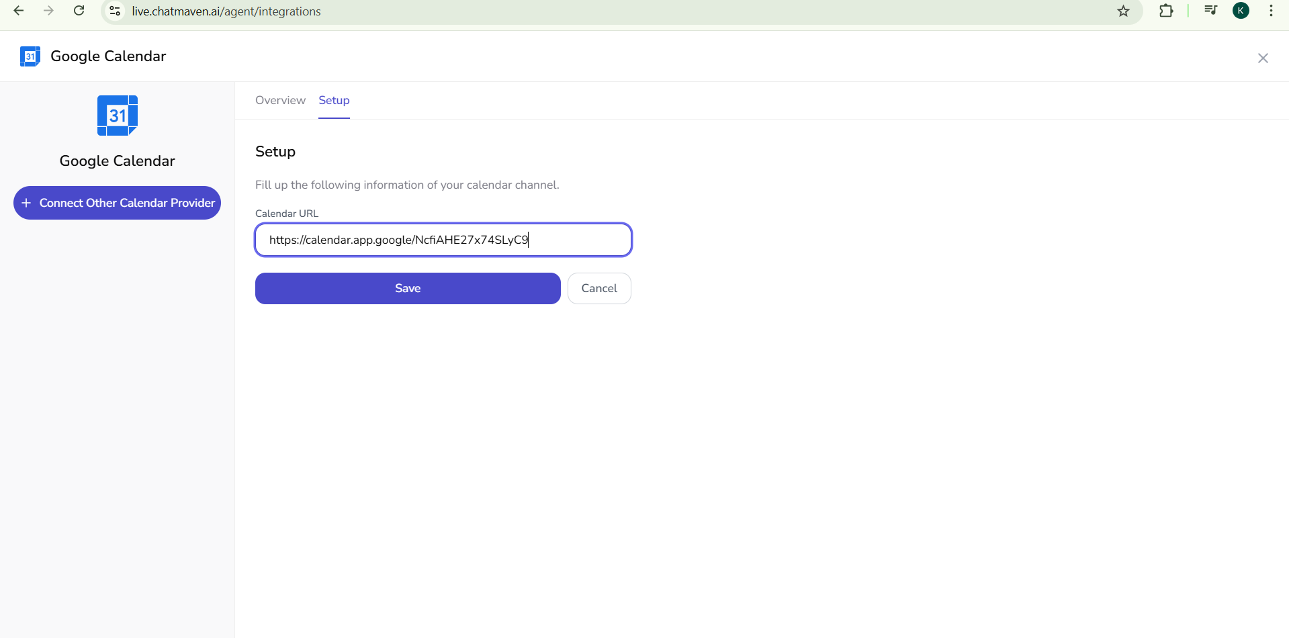Screen dimensions: 1289x638
Task: Click the plus icon on the Connect button
Action: click(x=26, y=203)
